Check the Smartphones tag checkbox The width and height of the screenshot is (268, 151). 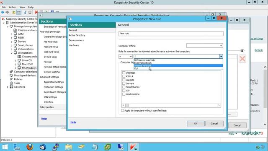point(124,87)
